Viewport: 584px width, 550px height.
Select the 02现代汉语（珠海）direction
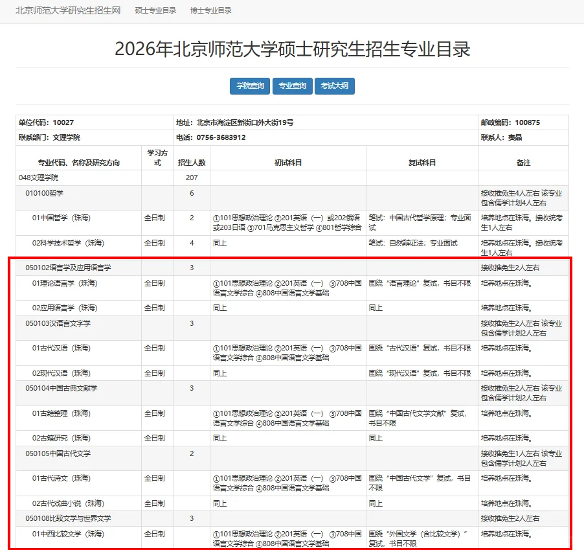click(62, 373)
